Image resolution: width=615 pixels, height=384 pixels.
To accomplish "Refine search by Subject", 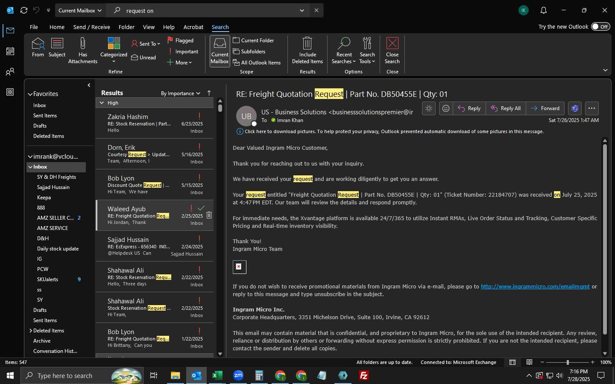I will tap(57, 47).
